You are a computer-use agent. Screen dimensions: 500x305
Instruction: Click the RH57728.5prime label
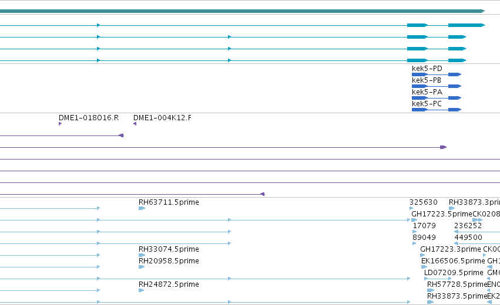point(457,284)
